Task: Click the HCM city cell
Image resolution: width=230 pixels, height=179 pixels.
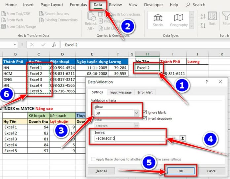Action: (15, 74)
